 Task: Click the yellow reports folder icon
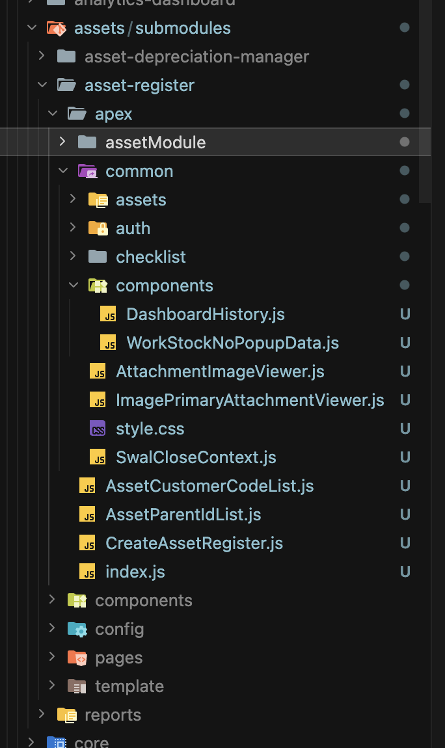pyautogui.click(x=66, y=715)
